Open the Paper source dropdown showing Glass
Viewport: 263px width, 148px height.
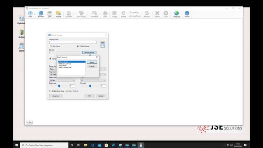coord(53,69)
